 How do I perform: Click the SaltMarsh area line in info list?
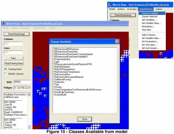tap(11, 97)
